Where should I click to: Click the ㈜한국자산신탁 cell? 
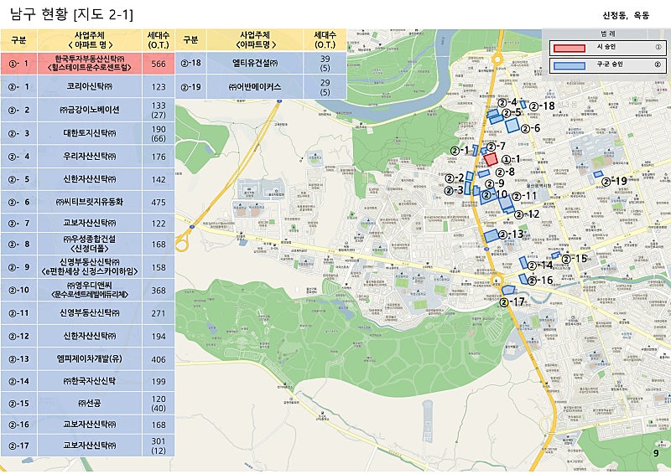[90, 381]
